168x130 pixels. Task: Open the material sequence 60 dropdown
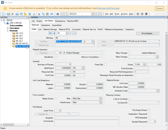click(x=67, y=33)
